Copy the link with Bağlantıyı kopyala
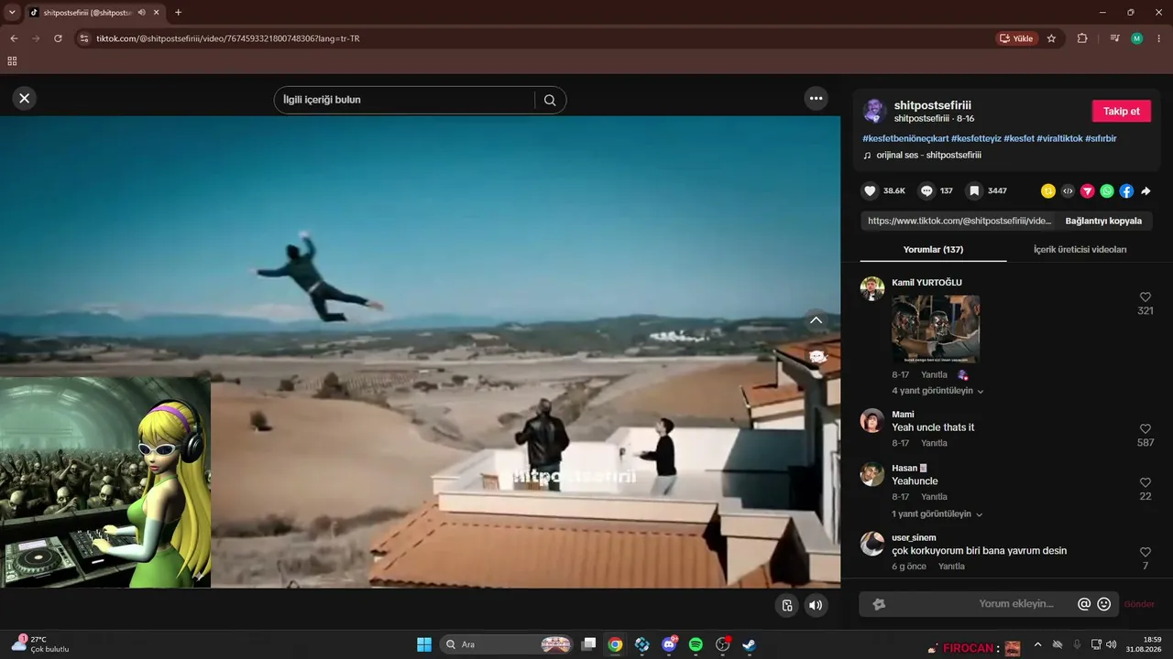Screen dimensions: 1173x659 [1103, 221]
